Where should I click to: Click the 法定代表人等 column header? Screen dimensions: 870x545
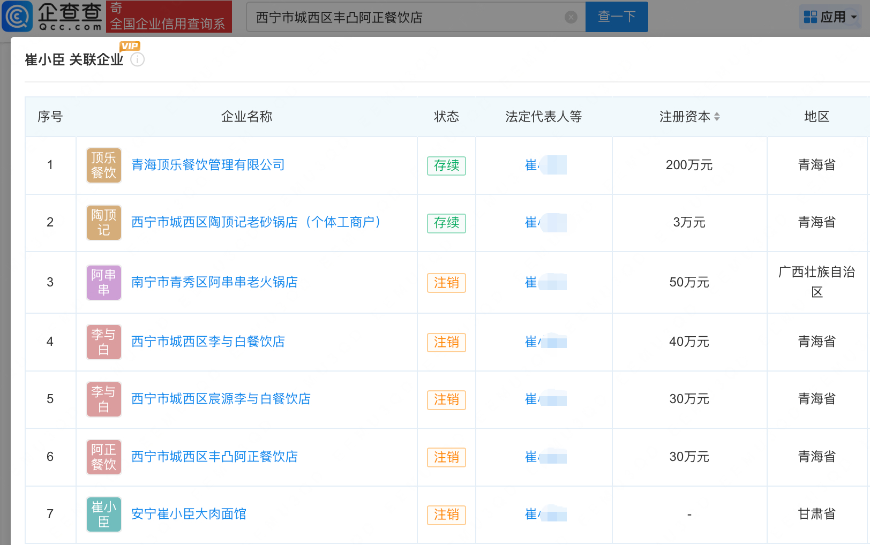click(x=543, y=117)
